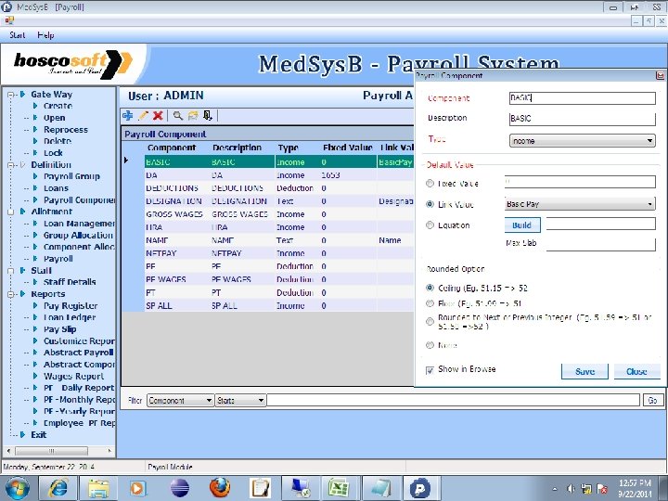Choose the None rounding option

click(430, 345)
